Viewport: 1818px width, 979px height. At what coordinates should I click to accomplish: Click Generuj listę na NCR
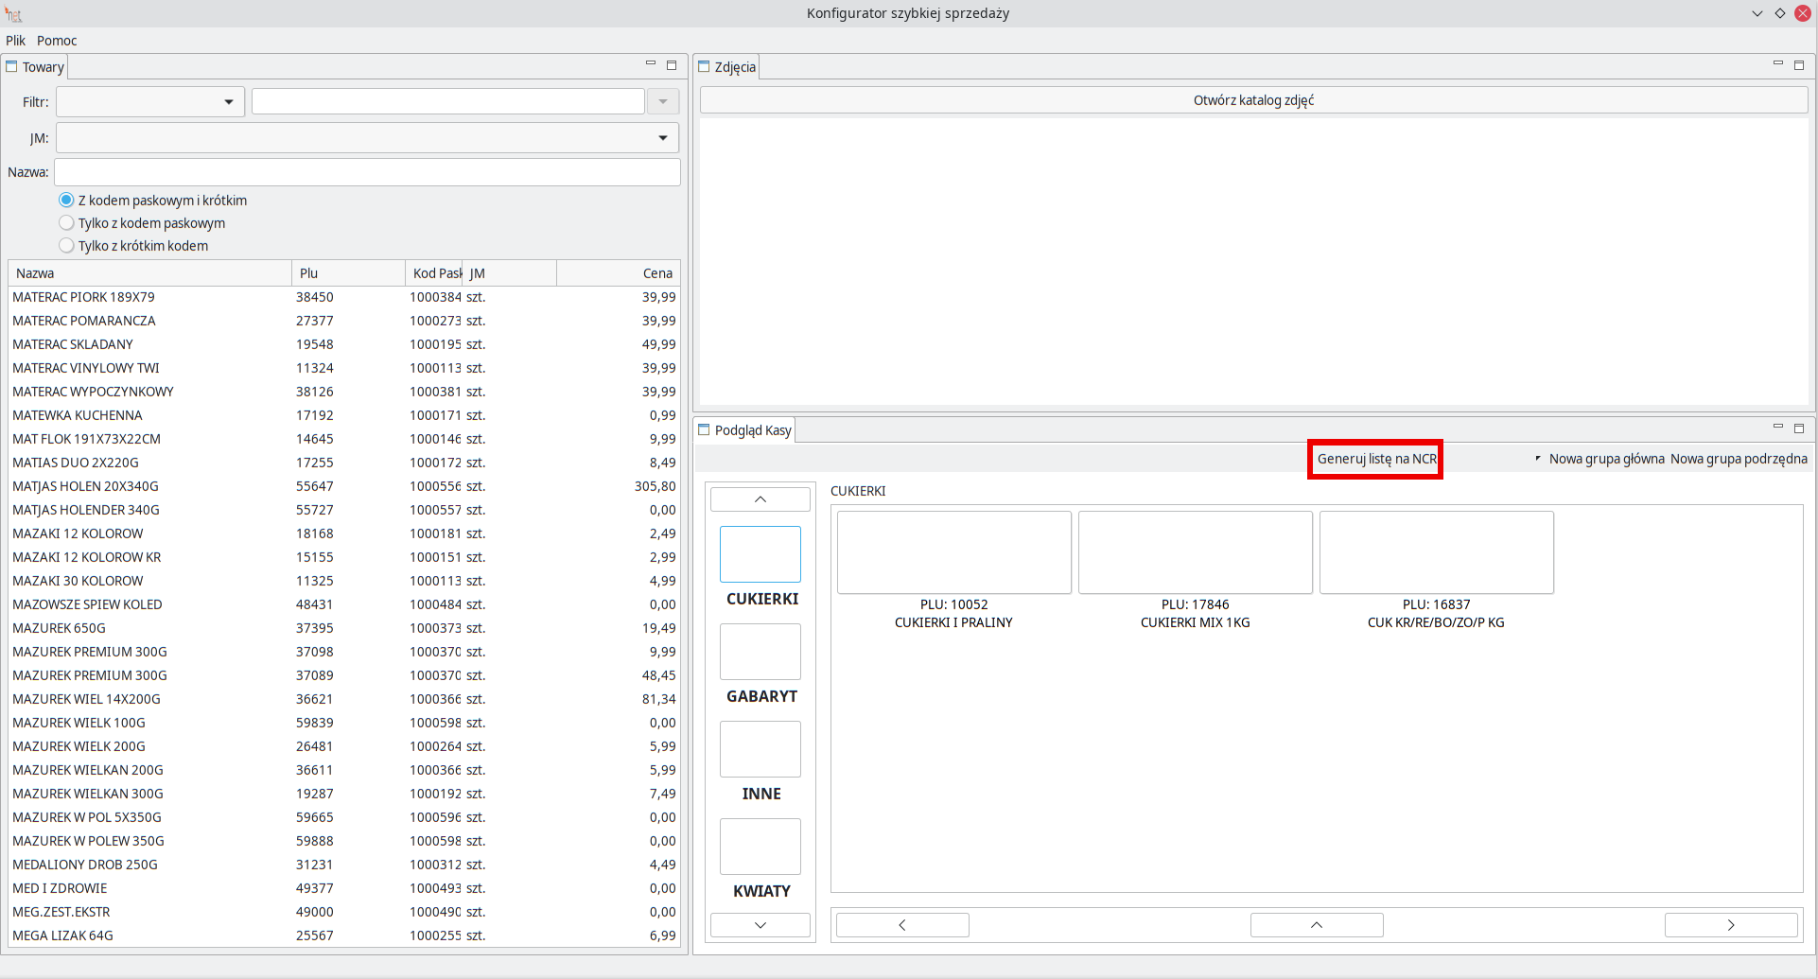tap(1376, 459)
